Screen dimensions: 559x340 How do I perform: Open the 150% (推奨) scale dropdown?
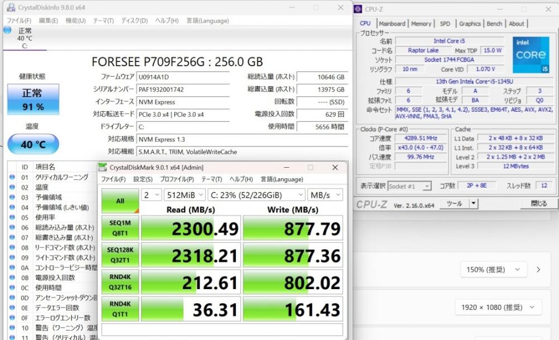[494, 270]
